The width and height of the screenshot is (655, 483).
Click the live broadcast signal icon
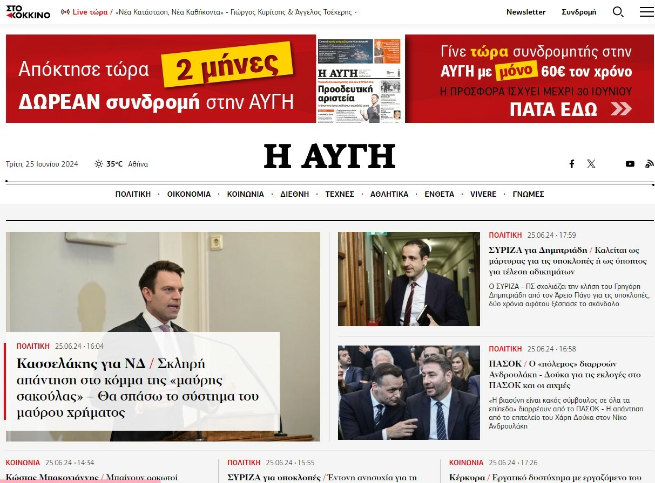(x=65, y=12)
